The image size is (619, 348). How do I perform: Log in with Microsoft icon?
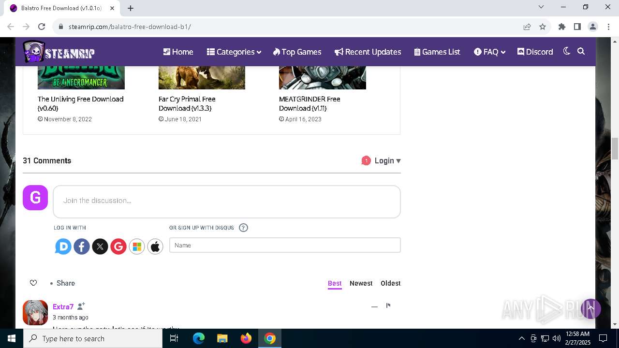137,246
